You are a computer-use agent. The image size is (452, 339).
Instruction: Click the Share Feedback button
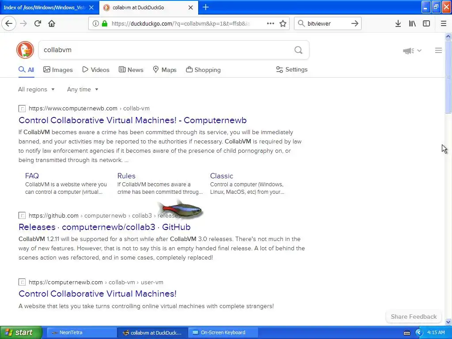[x=414, y=316]
